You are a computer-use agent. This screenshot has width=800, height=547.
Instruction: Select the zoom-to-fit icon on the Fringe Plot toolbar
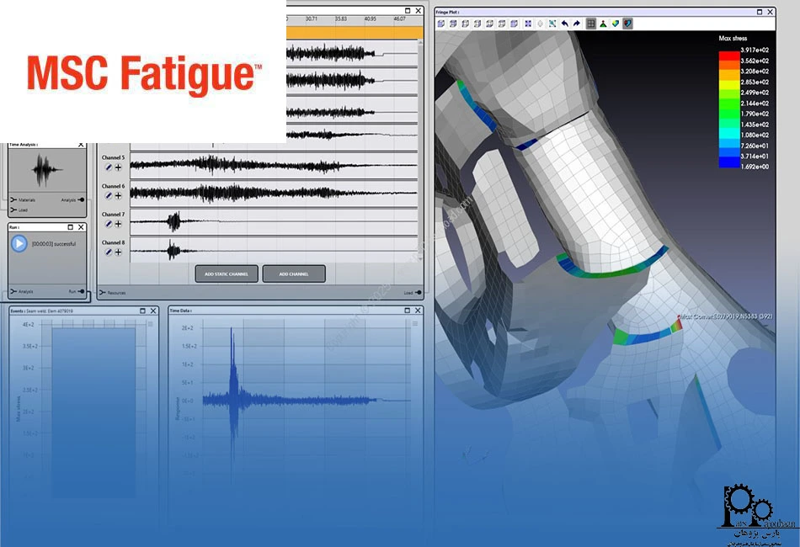(527, 23)
